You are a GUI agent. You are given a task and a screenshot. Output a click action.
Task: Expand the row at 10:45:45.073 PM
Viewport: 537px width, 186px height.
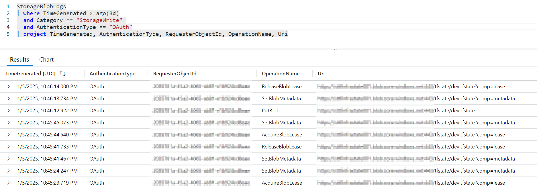[9, 123]
